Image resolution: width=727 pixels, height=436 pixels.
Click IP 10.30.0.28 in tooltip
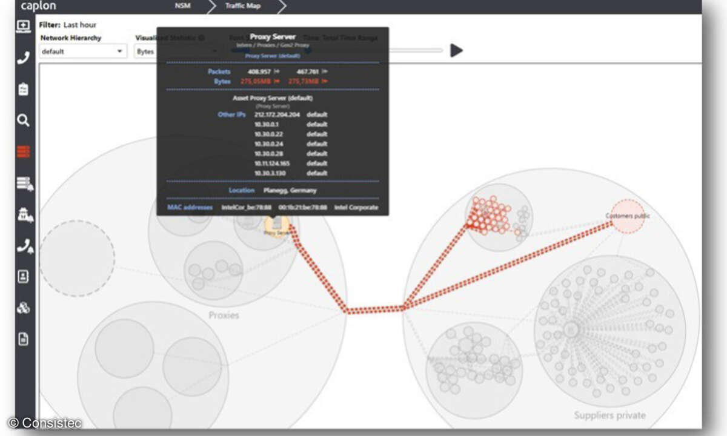tap(268, 154)
